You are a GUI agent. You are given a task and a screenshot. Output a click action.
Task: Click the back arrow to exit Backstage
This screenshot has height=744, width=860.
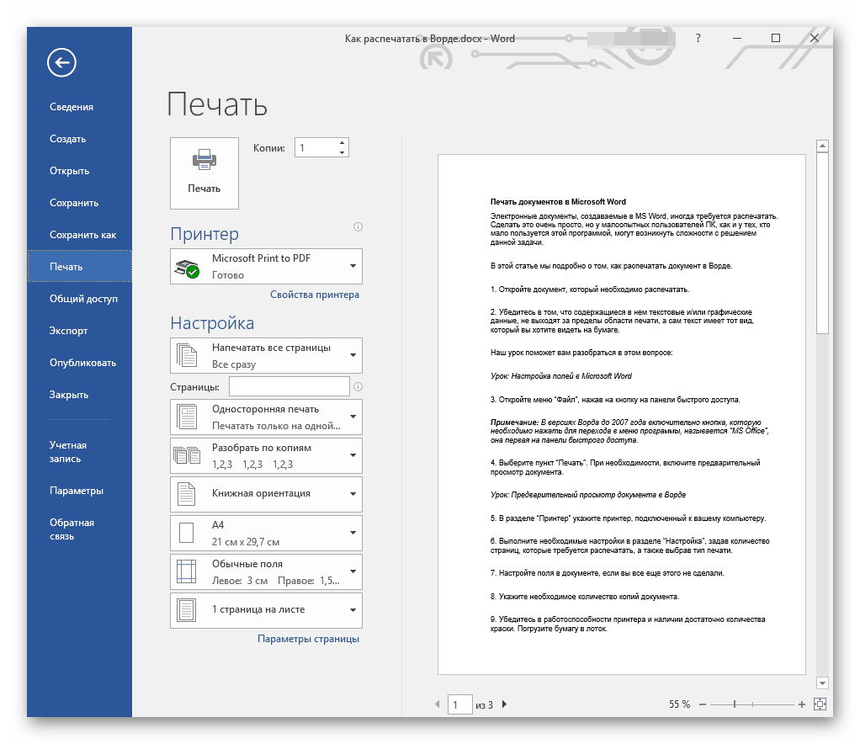pos(62,61)
